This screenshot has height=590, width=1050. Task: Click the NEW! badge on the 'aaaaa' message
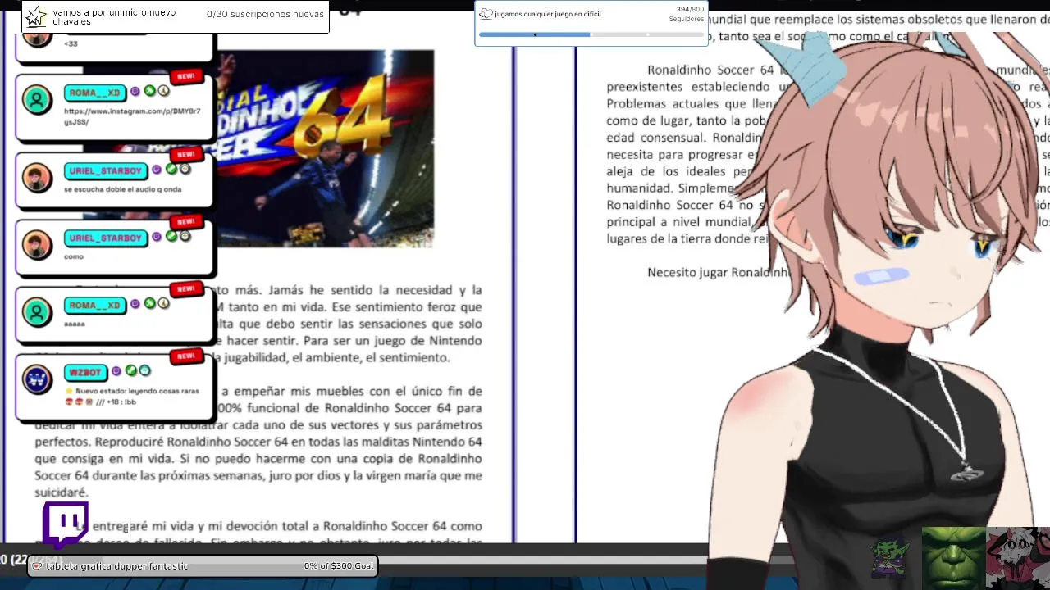(186, 288)
